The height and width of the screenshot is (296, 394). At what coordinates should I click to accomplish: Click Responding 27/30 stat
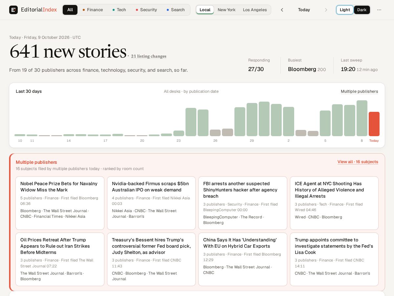[259, 65]
